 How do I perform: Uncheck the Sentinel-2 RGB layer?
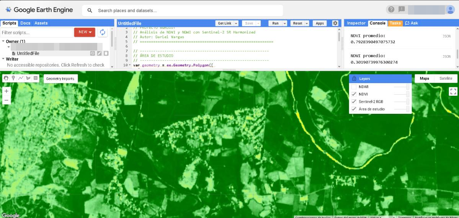pyautogui.click(x=354, y=102)
